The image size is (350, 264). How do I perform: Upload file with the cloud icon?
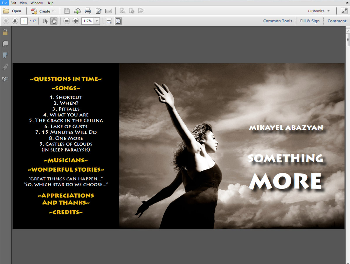pyautogui.click(x=77, y=11)
